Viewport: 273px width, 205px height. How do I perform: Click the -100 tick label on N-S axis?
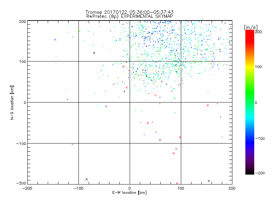click(21, 143)
